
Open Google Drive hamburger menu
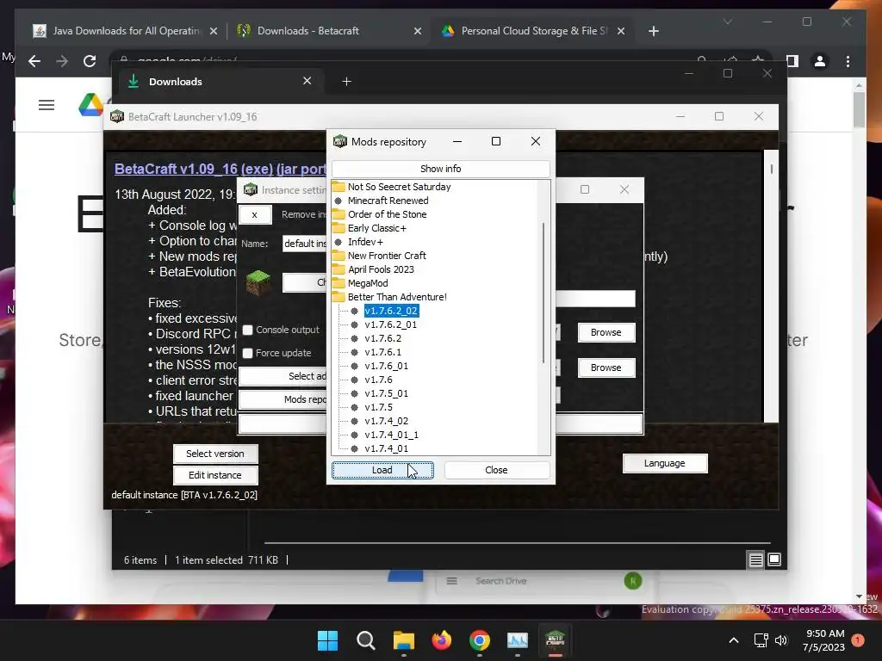47,105
